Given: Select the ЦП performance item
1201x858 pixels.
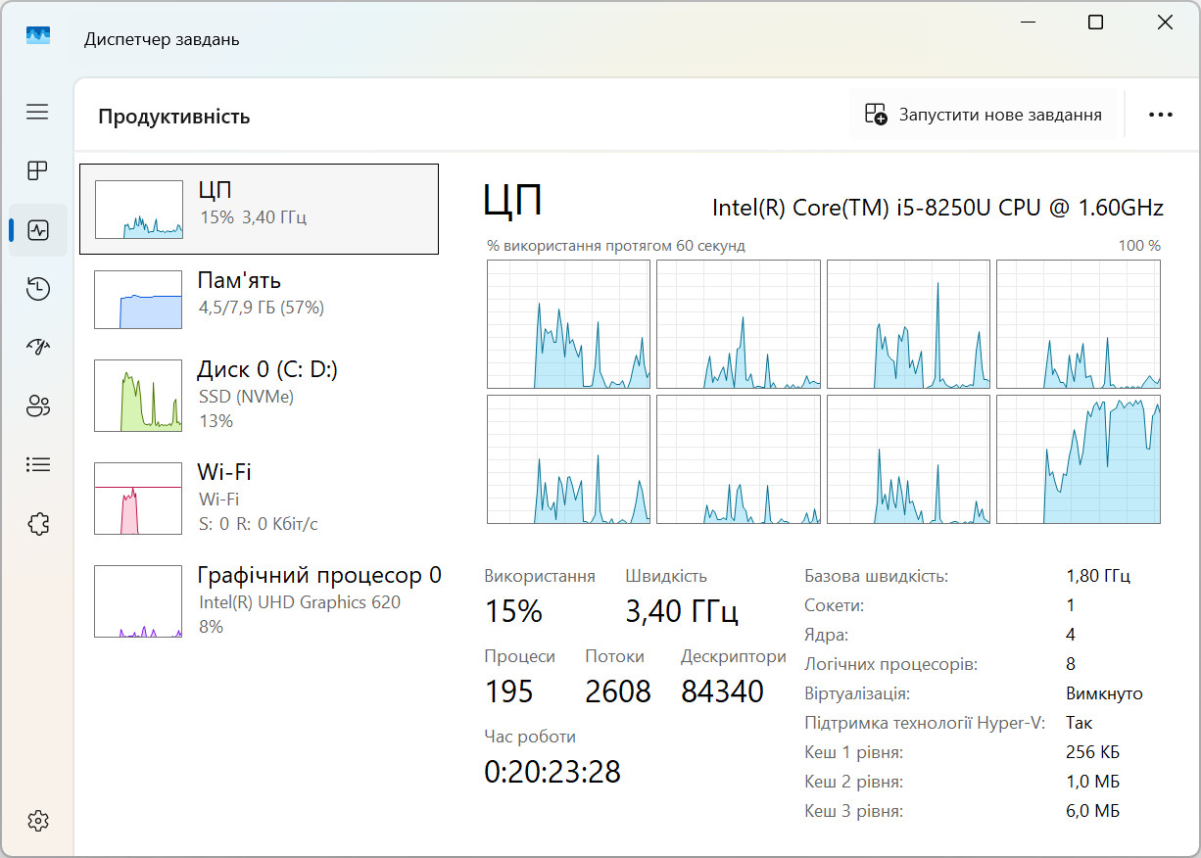Looking at the screenshot, I should click(x=259, y=210).
